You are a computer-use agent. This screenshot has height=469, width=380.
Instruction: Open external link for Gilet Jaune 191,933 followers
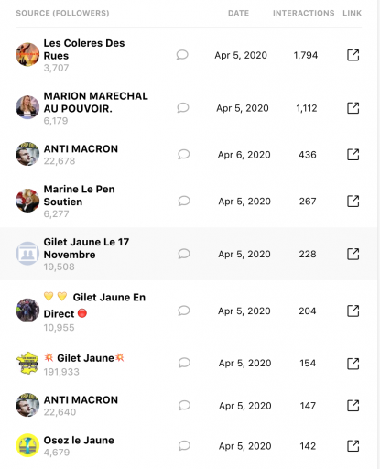(x=353, y=364)
